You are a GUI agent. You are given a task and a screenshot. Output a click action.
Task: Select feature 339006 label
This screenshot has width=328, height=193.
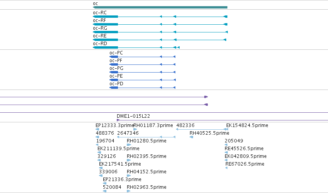click(x=108, y=172)
